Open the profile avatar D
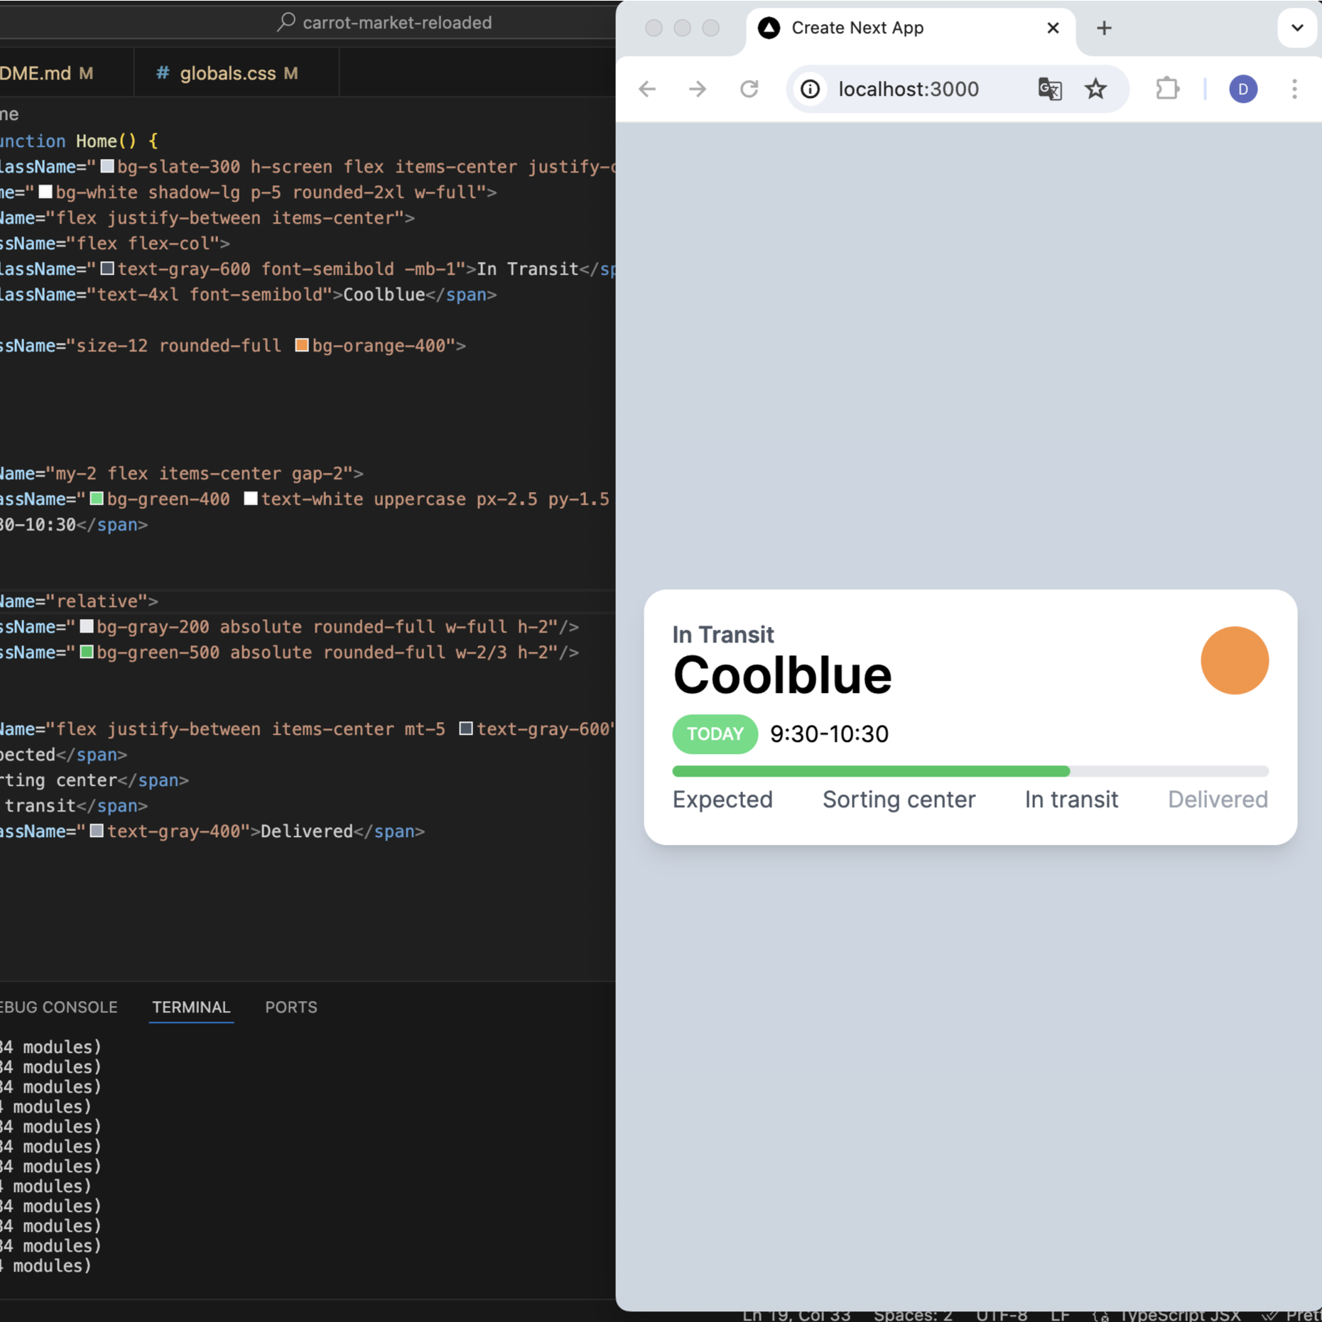Screen dimensions: 1322x1322 tap(1243, 89)
